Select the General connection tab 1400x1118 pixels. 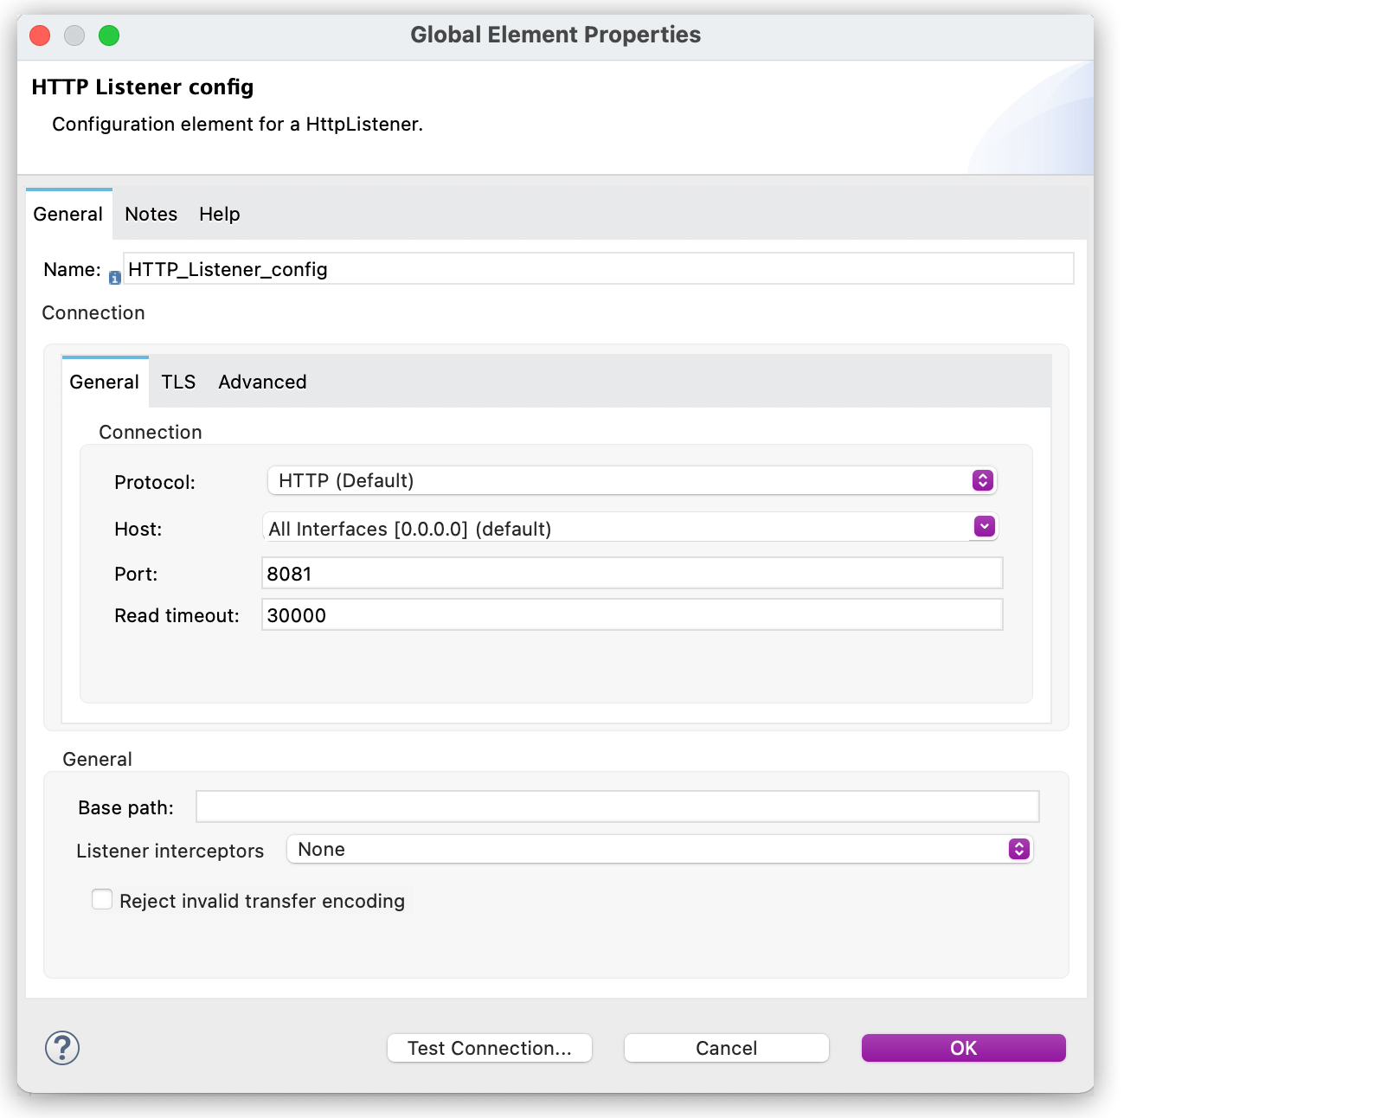click(105, 382)
